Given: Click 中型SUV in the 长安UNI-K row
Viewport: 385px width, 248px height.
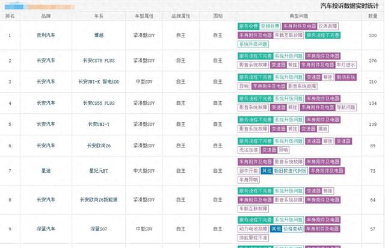Looking at the screenshot, I should [x=144, y=82].
